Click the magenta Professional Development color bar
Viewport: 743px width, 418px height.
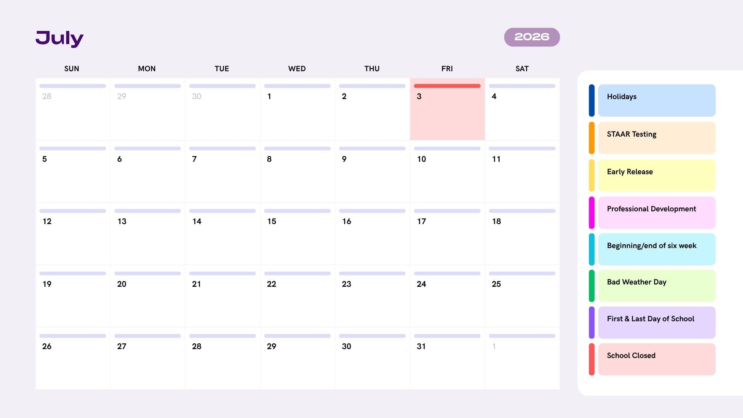click(591, 212)
